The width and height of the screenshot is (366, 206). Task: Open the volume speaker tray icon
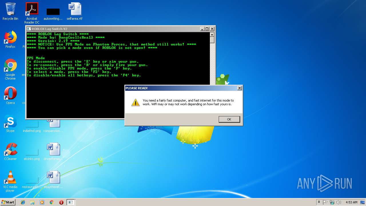pos(339,202)
